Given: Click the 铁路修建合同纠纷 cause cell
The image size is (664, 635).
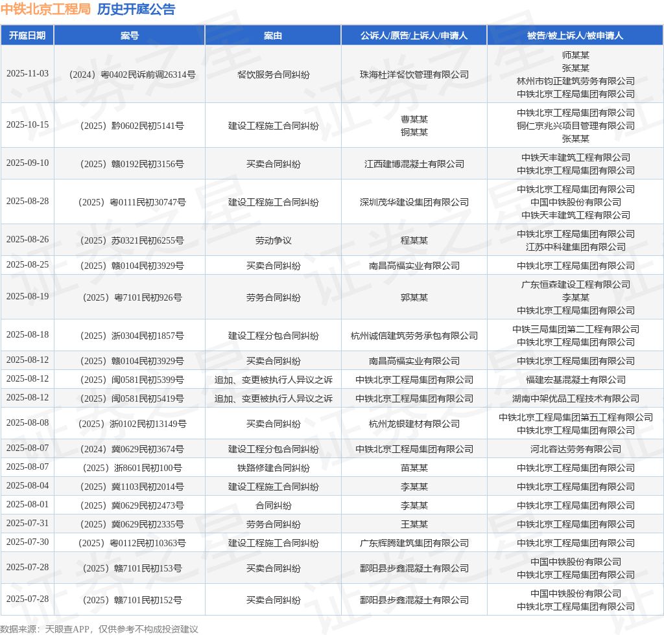Looking at the screenshot, I should pyautogui.click(x=273, y=468).
